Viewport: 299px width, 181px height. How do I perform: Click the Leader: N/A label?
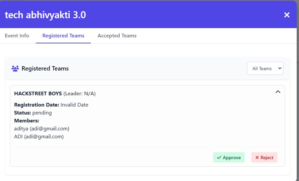point(80,94)
